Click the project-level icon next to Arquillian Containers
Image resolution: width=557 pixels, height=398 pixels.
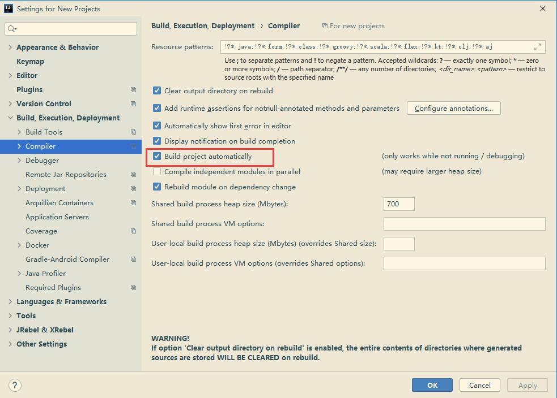coord(133,203)
